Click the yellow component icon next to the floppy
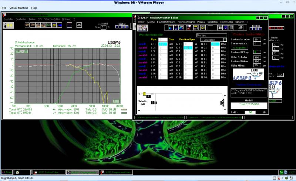296x181 pixels. [196, 28]
